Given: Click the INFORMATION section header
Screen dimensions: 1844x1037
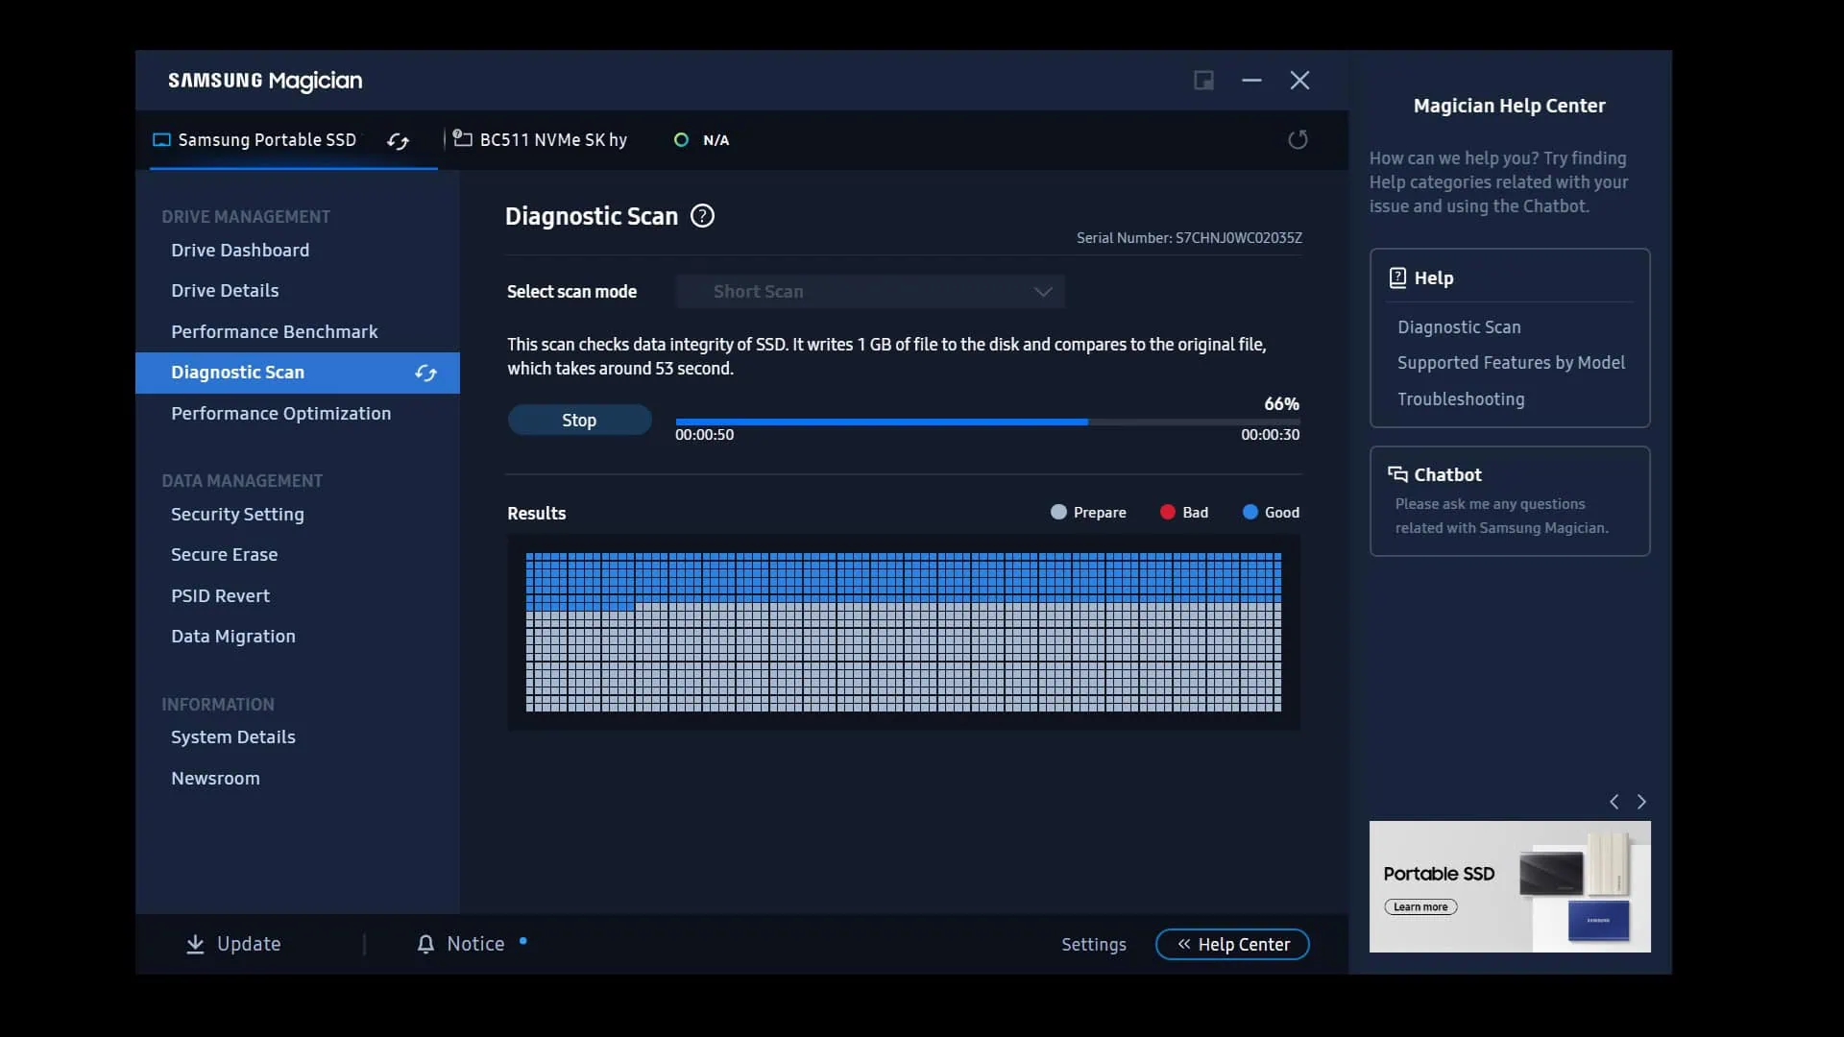Looking at the screenshot, I should [218, 705].
